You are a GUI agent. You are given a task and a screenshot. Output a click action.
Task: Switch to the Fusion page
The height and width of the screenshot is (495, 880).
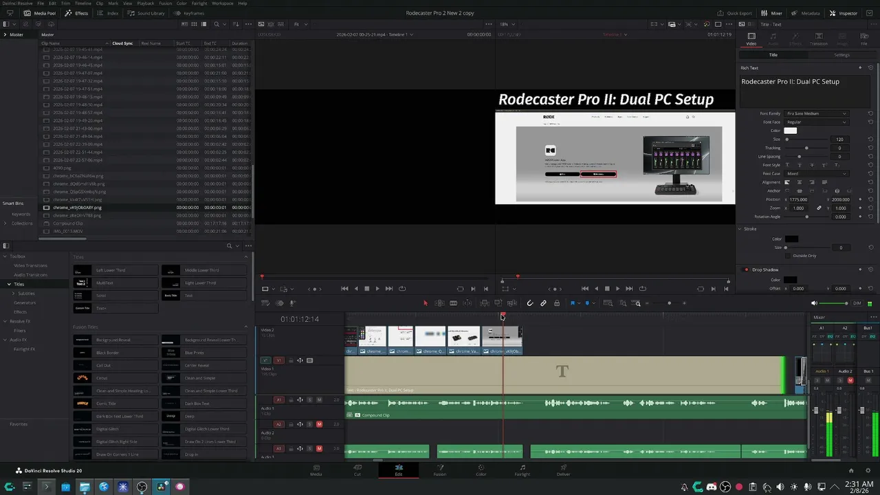(439, 470)
